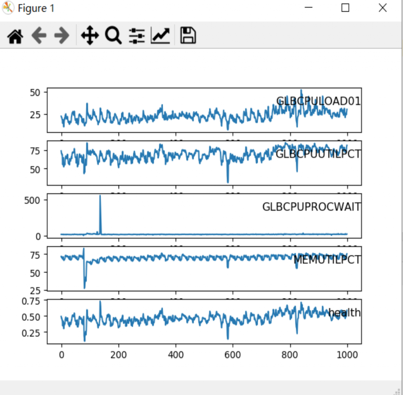Click the GLBCPUUTILPCT subplot label
The width and height of the screenshot is (403, 395).
pos(318,154)
